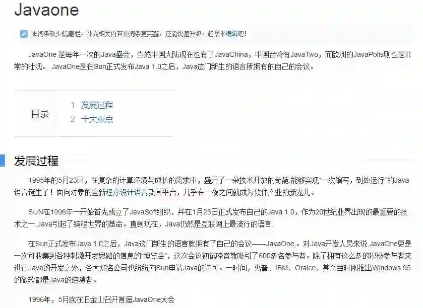
Task: Click the number 1 in the contents list
Action: point(73,105)
